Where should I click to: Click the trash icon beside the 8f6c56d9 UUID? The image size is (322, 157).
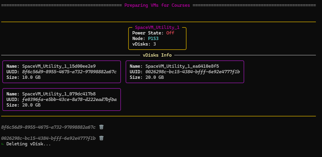[101, 127]
